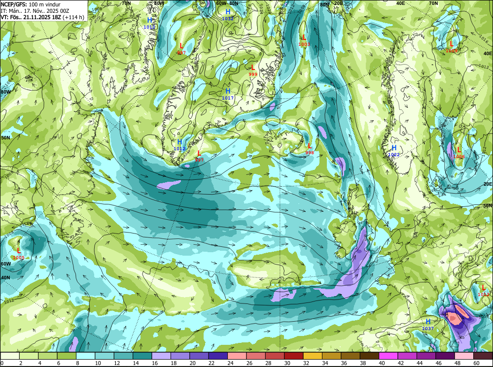Click the dark brown 38–40 legend swatch
The image size is (493, 367).
(x=369, y=356)
